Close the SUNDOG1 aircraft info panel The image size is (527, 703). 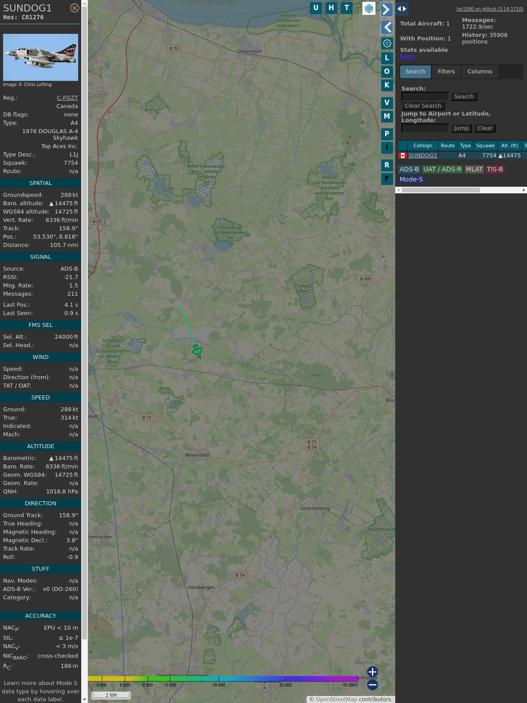pyautogui.click(x=75, y=8)
